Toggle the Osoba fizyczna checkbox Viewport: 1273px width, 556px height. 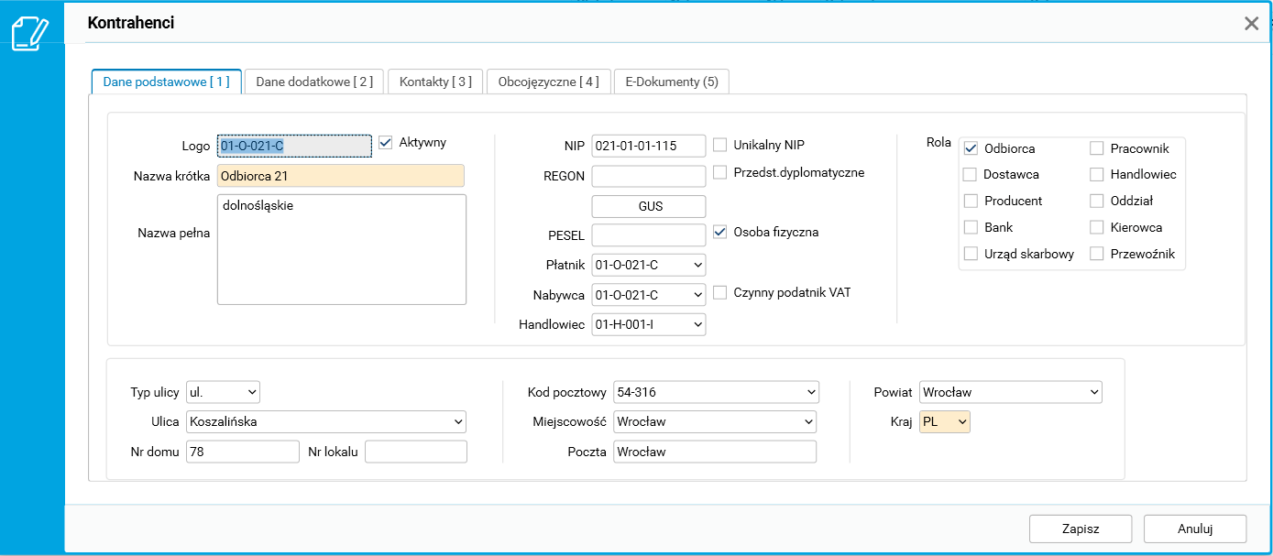coord(720,232)
